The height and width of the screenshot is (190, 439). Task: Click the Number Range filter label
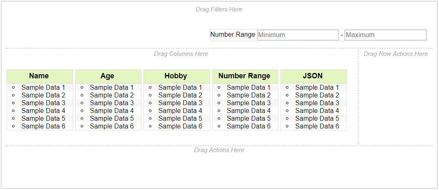[x=233, y=35]
